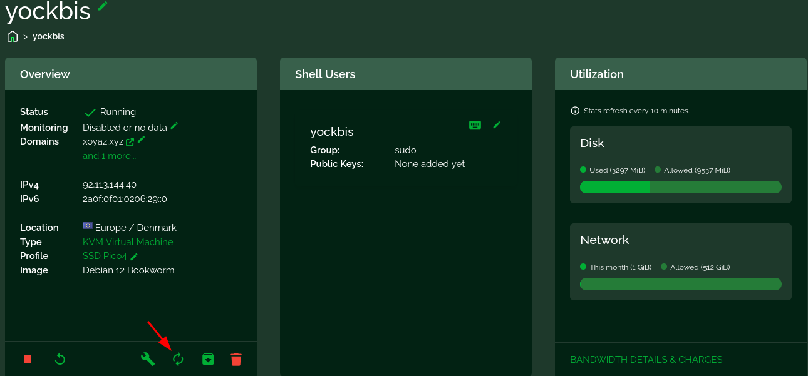This screenshot has width=808, height=376.
Task: Click the Disk usage progress bar
Action: (680, 187)
